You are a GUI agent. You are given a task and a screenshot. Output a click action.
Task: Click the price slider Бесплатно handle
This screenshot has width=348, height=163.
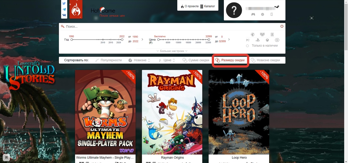click(158, 40)
